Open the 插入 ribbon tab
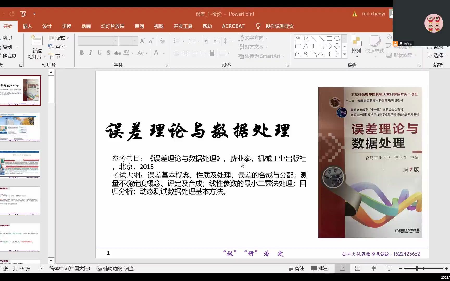Screen dimensions: 450x281 click(27, 26)
